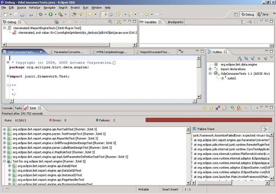Select the Debug perspective button
The height and width of the screenshot is (194, 276).
tap(248, 14)
